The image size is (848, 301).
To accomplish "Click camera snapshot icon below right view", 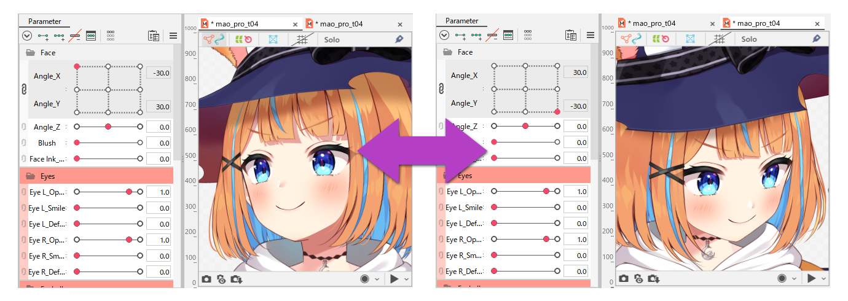I will 624,278.
